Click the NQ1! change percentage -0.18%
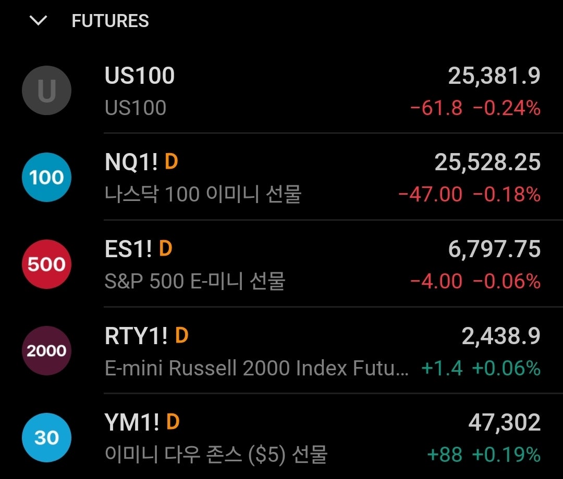The height and width of the screenshot is (479, 563). click(506, 195)
